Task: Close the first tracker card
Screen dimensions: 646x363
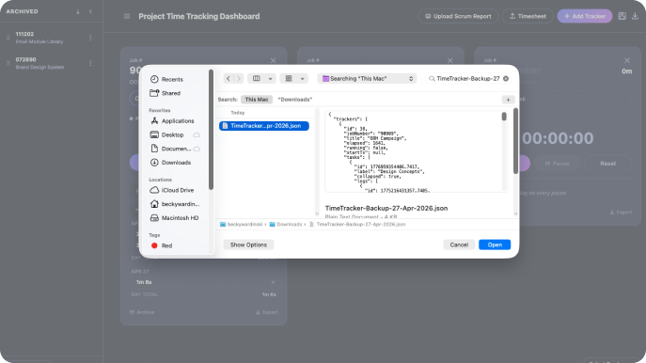Action: [273, 60]
